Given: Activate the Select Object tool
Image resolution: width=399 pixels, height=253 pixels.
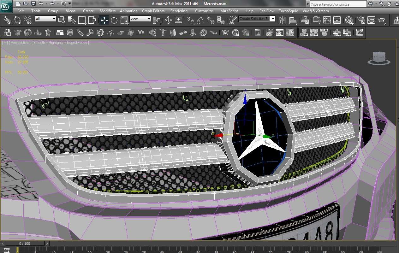Looking at the screenshot, I should [x=62, y=20].
